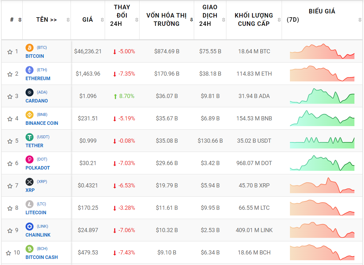This screenshot has height=265, width=364.
Task: Open the ETHEREUM link
Action: tap(38, 79)
